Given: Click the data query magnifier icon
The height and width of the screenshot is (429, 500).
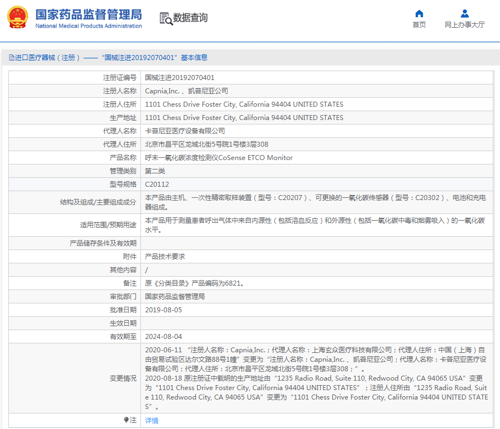Looking at the screenshot, I should pyautogui.click(x=166, y=18).
